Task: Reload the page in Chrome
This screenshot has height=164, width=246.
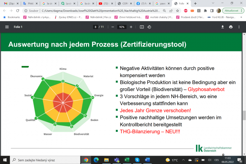Action: 17,11
